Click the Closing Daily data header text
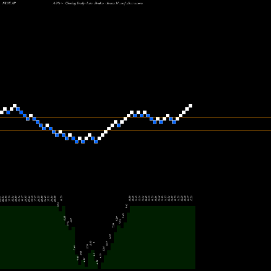Image resolution: width=271 pixels, height=271 pixels. pos(79,3)
